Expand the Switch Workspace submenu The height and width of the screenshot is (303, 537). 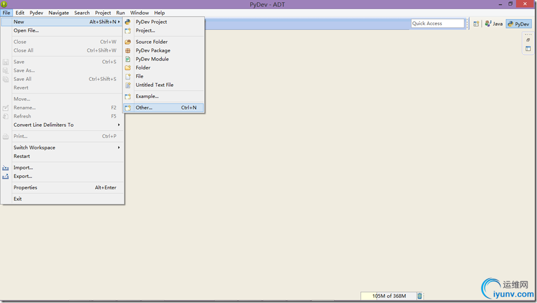[62, 147]
